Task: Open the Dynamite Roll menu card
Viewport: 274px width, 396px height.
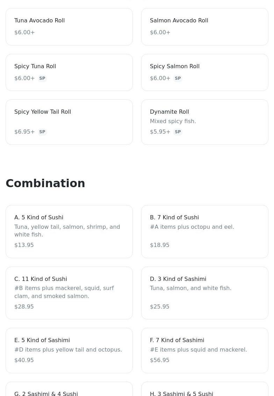Action: click(x=205, y=122)
